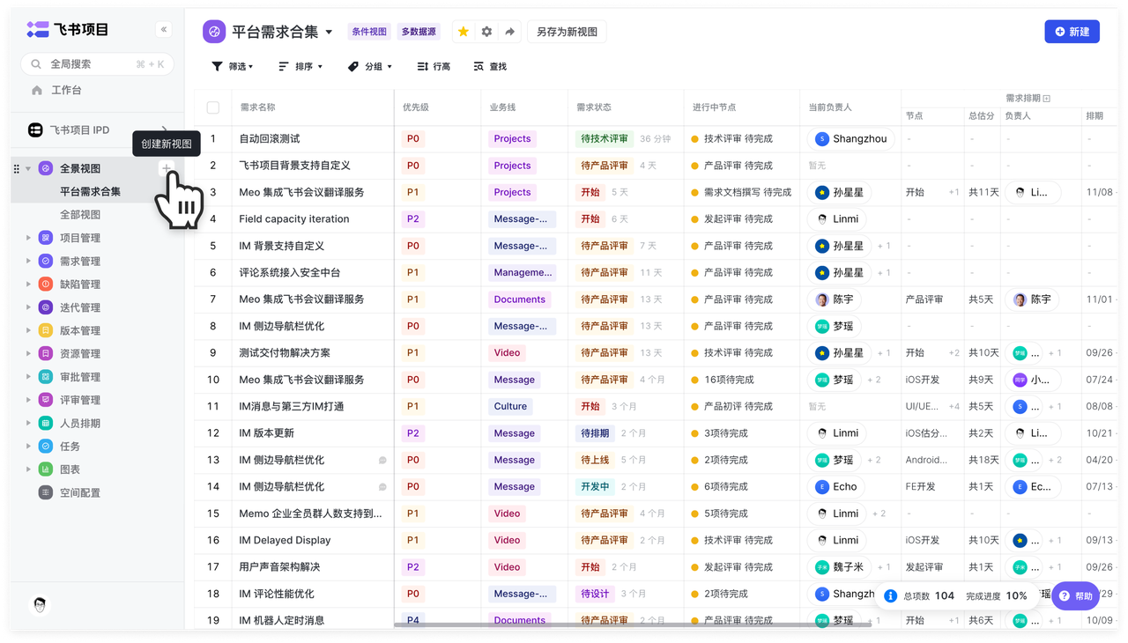The width and height of the screenshot is (1128, 643).
Task: Share the view with the arrow icon
Action: pyautogui.click(x=509, y=32)
